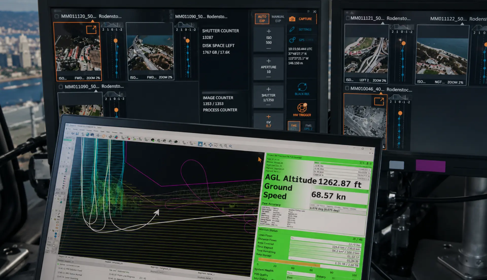Click the GPS satellite link icon
487x280 pixels.
292,40
